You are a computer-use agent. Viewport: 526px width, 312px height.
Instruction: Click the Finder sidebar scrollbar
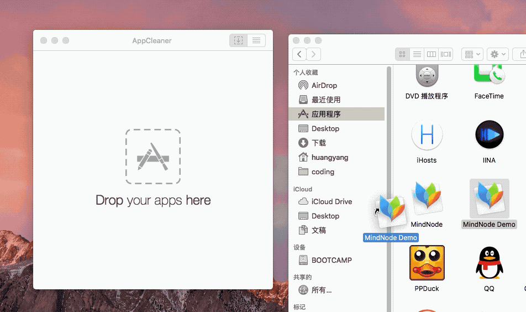tap(389, 188)
